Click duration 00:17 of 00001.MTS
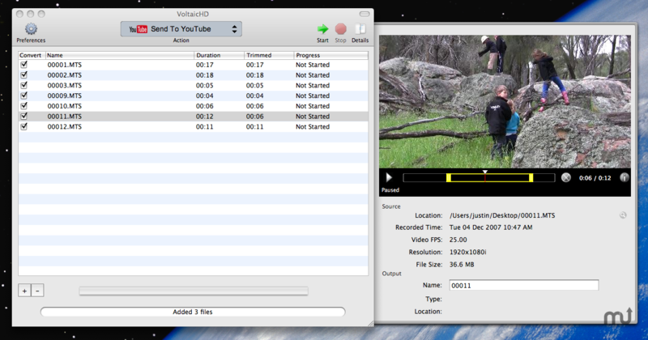648x340 pixels. pos(205,65)
